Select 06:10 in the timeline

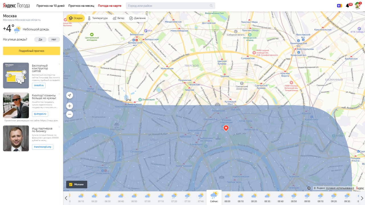(x=81, y=198)
